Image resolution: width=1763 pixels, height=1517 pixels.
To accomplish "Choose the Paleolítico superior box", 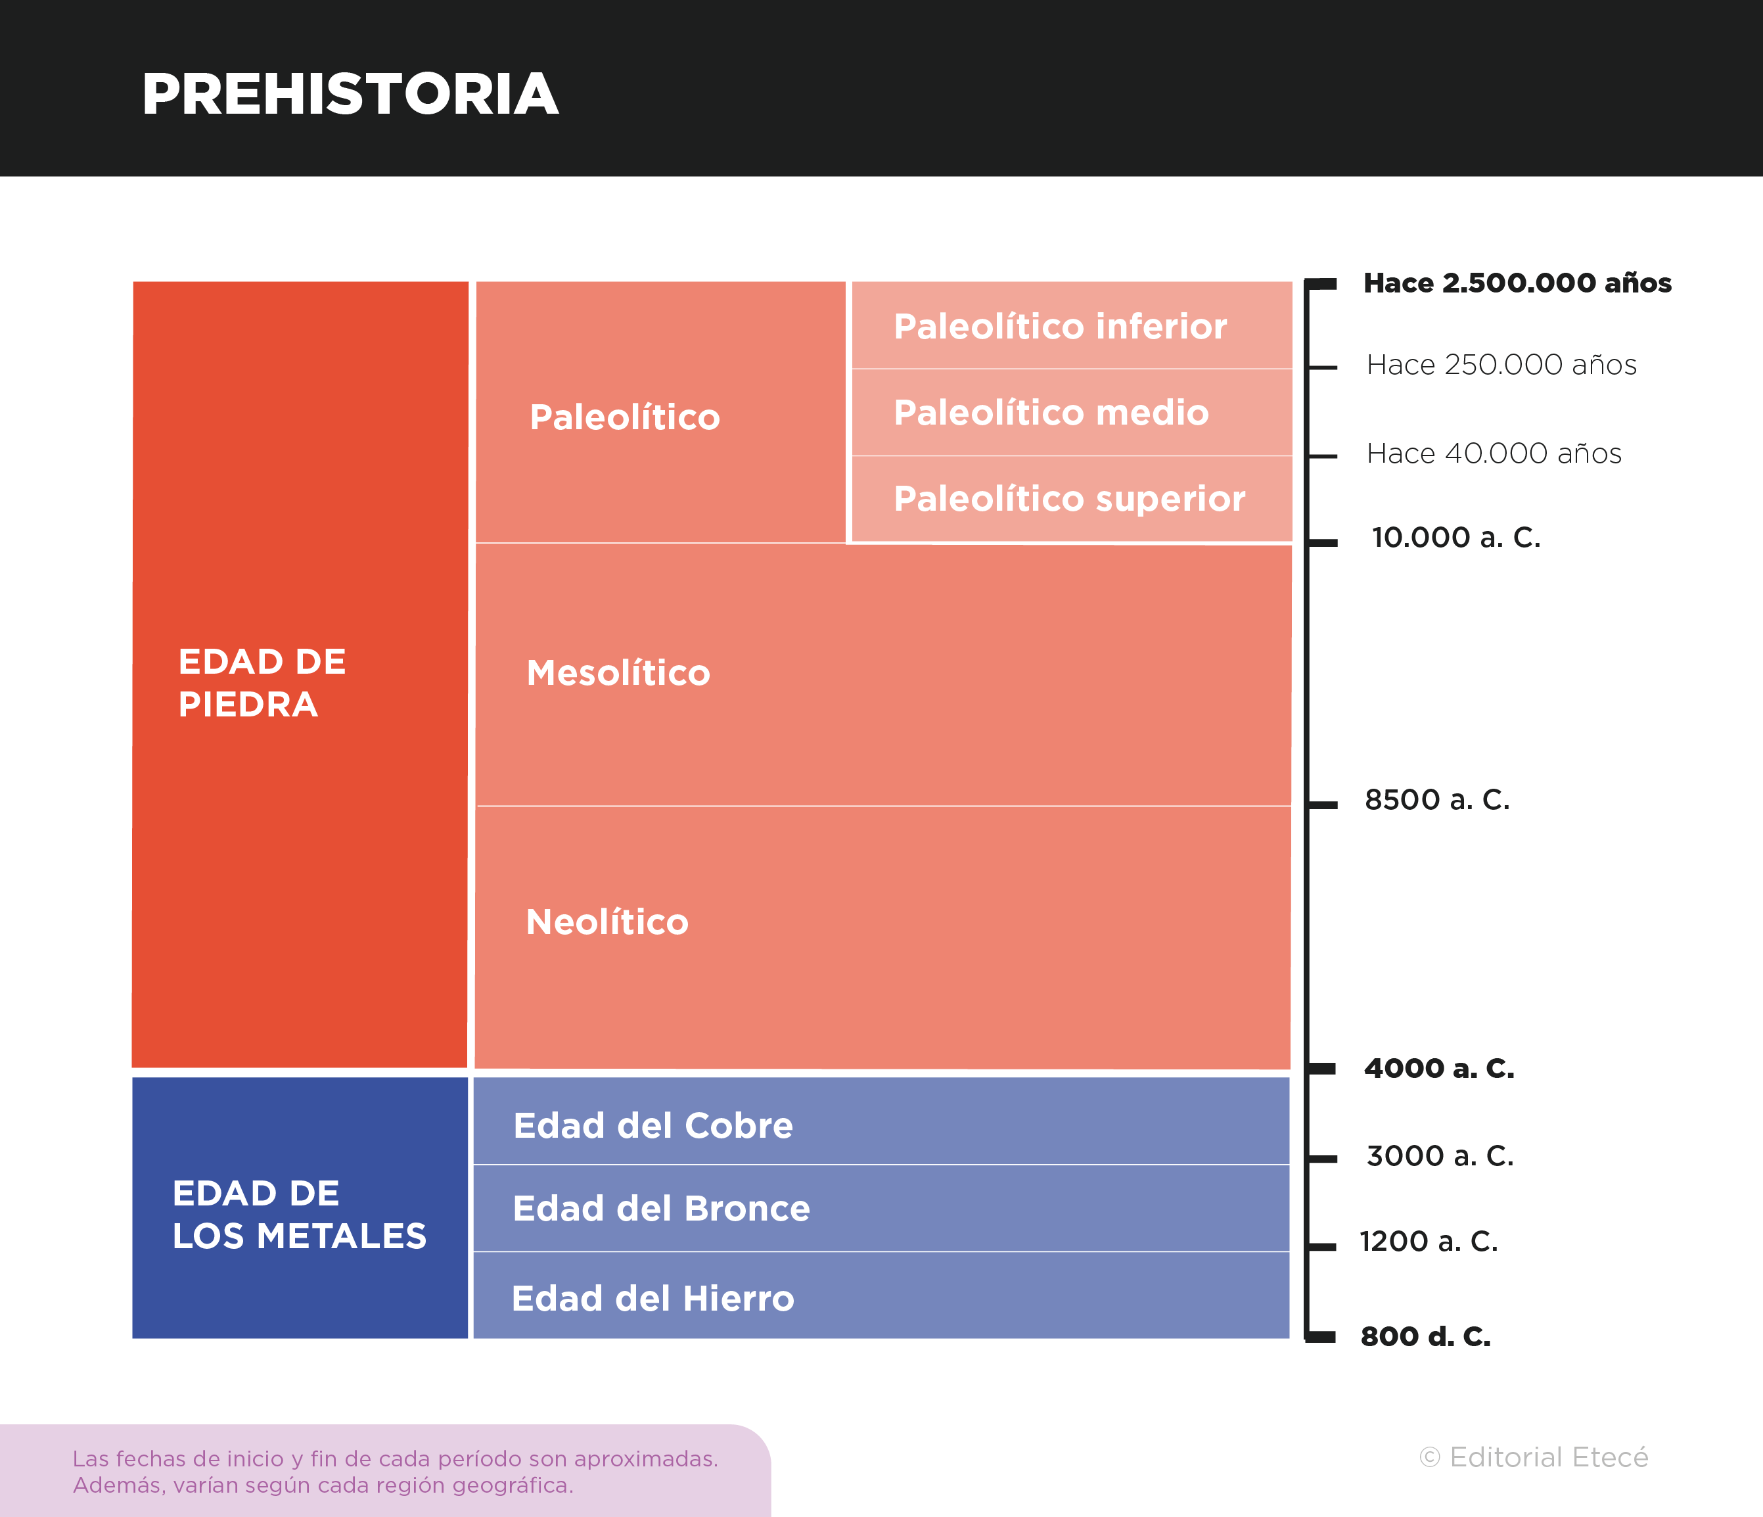I will (1070, 499).
